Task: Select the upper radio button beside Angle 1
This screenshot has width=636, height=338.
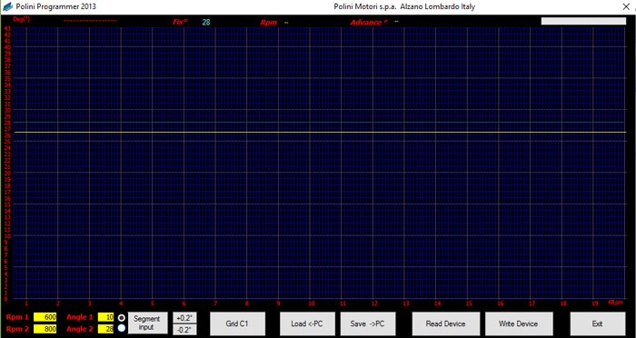Action: [121, 317]
